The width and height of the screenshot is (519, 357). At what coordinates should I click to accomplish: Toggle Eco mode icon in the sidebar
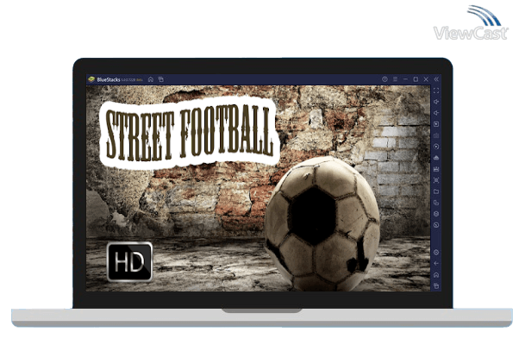[436, 214]
